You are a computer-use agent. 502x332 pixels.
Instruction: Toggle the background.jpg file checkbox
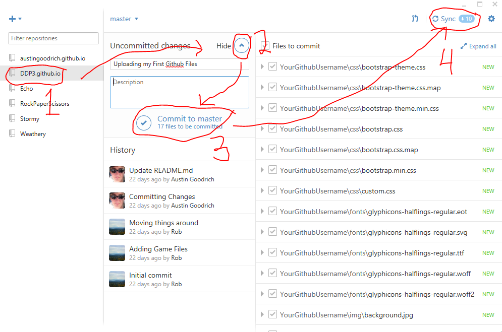[273, 315]
